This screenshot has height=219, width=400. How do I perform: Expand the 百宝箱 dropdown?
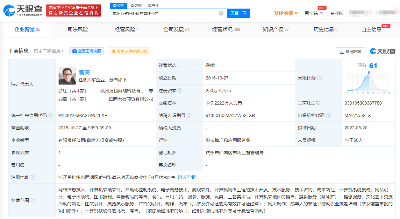[x=313, y=13]
